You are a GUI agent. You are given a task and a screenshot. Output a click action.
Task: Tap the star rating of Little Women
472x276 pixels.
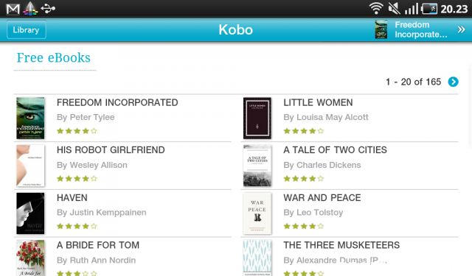304,131
